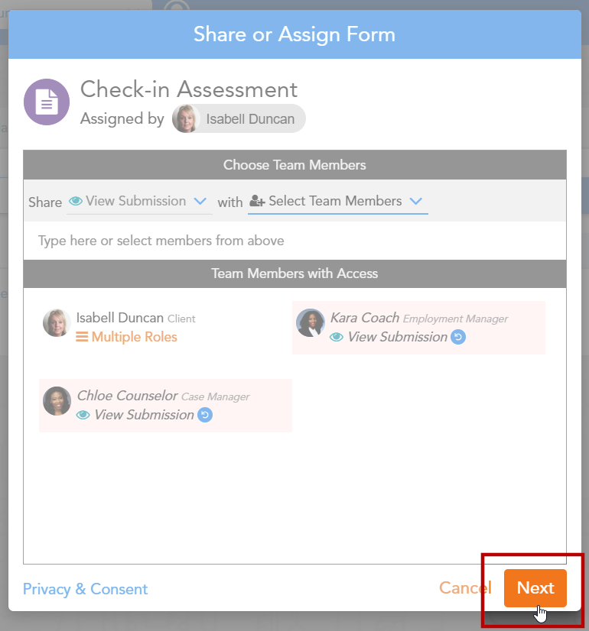Viewport: 589px width, 631px height.
Task: Click the Choose Team Members header
Action: click(x=294, y=165)
